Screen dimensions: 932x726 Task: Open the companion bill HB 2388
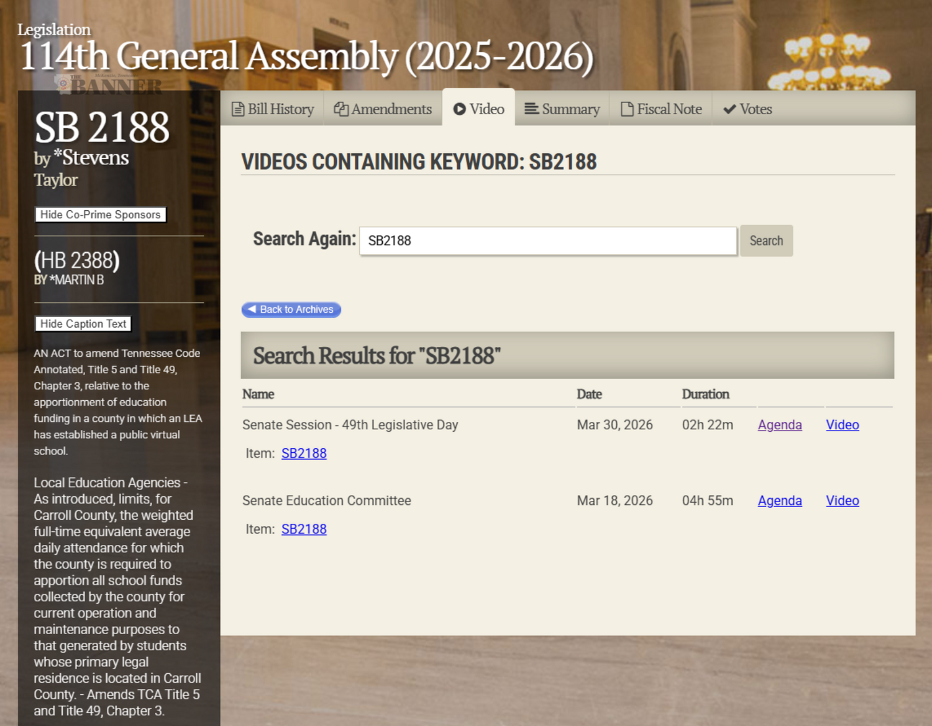(77, 260)
